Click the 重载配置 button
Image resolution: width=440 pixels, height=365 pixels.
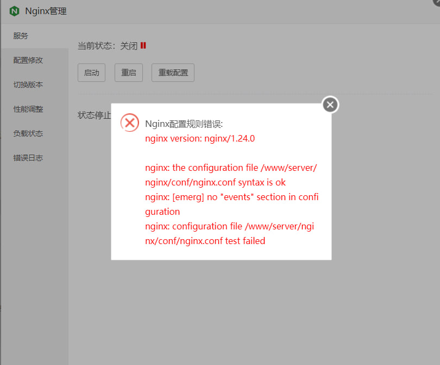(173, 73)
